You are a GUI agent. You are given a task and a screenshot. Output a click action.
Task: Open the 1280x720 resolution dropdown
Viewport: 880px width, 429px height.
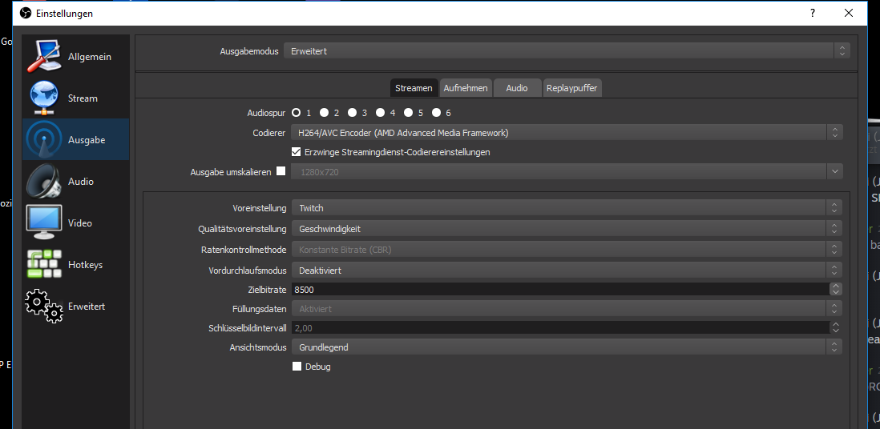[567, 171]
